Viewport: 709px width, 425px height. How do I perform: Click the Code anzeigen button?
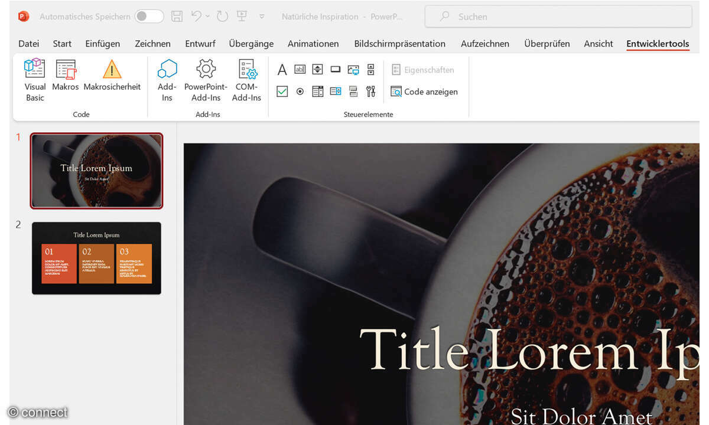[424, 91]
